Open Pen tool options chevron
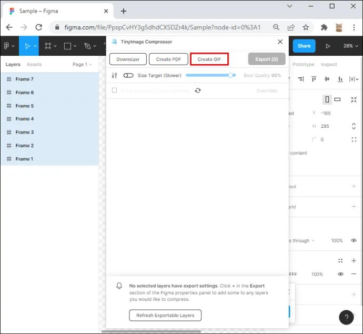This screenshot has height=334, width=363. [95, 46]
